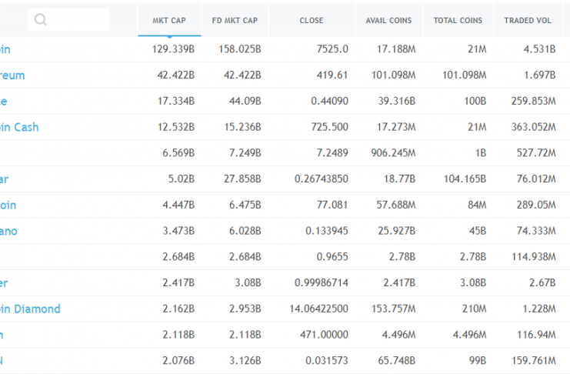Select available coins value 57.688M
Screen dimensions: 570x374
tap(396, 205)
